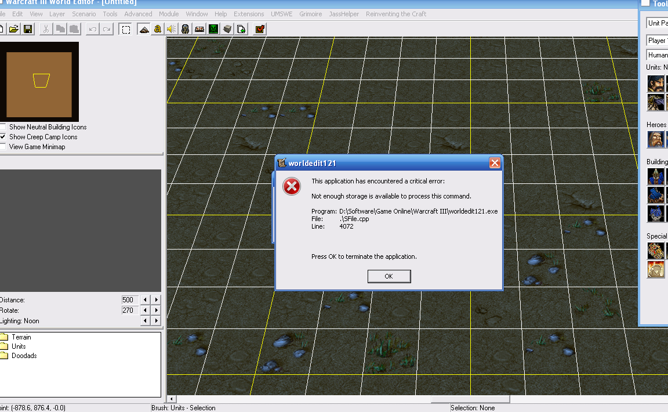The image size is (668, 412).
Task: Open the Trigger Editor 'a' icon
Action: pyautogui.click(x=158, y=29)
